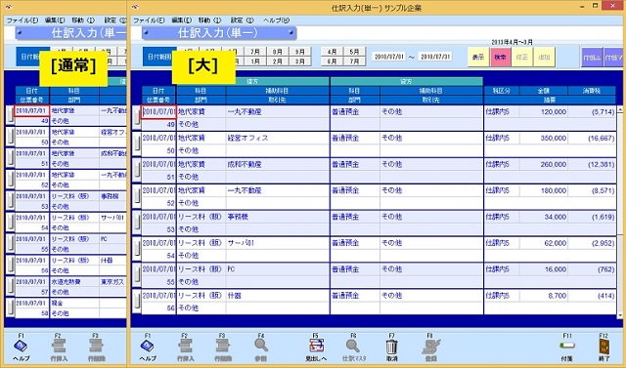Click the 水道光熱費 cell in the 通常 window

(x=74, y=282)
